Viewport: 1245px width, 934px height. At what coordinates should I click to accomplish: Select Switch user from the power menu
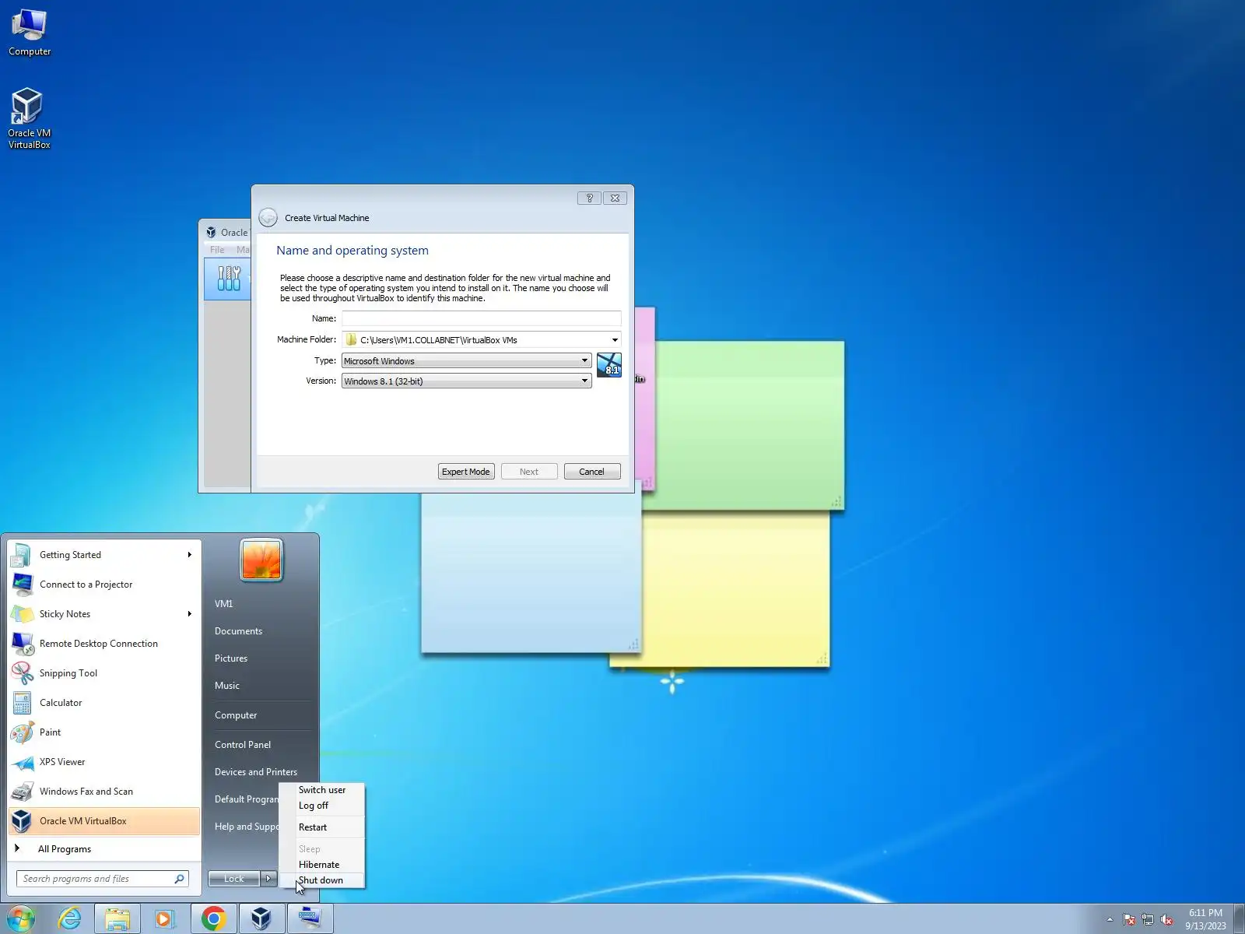coord(322,790)
